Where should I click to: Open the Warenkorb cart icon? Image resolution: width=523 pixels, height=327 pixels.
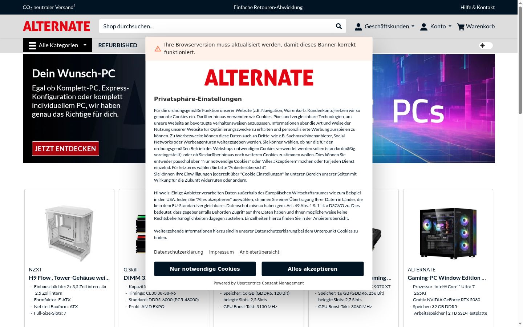click(461, 27)
